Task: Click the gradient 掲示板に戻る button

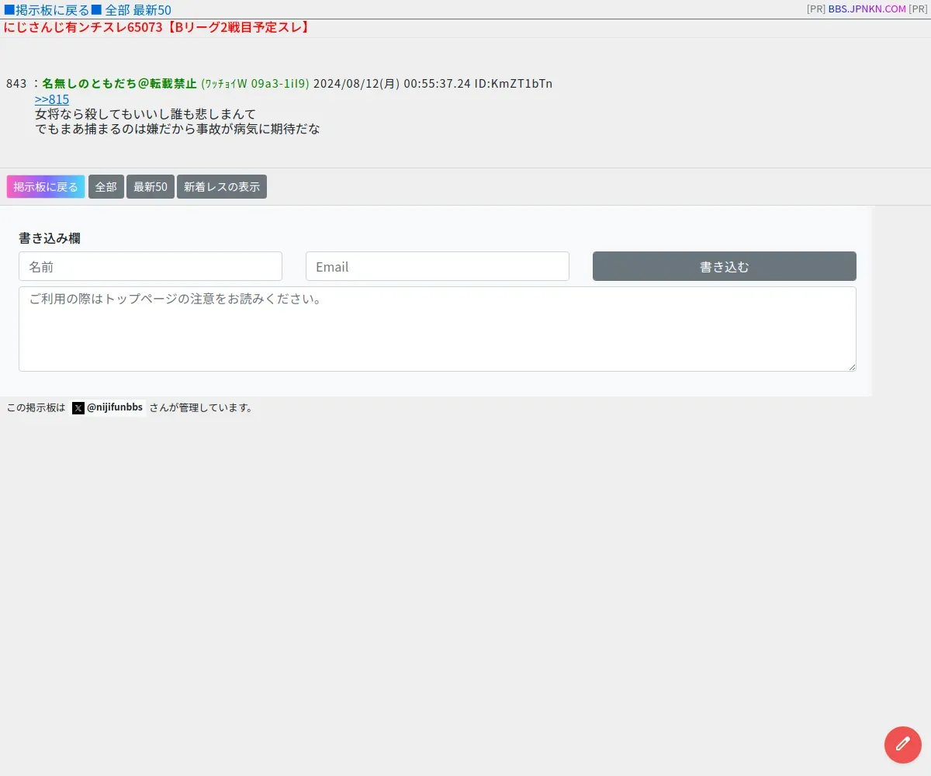Action: pyautogui.click(x=46, y=187)
